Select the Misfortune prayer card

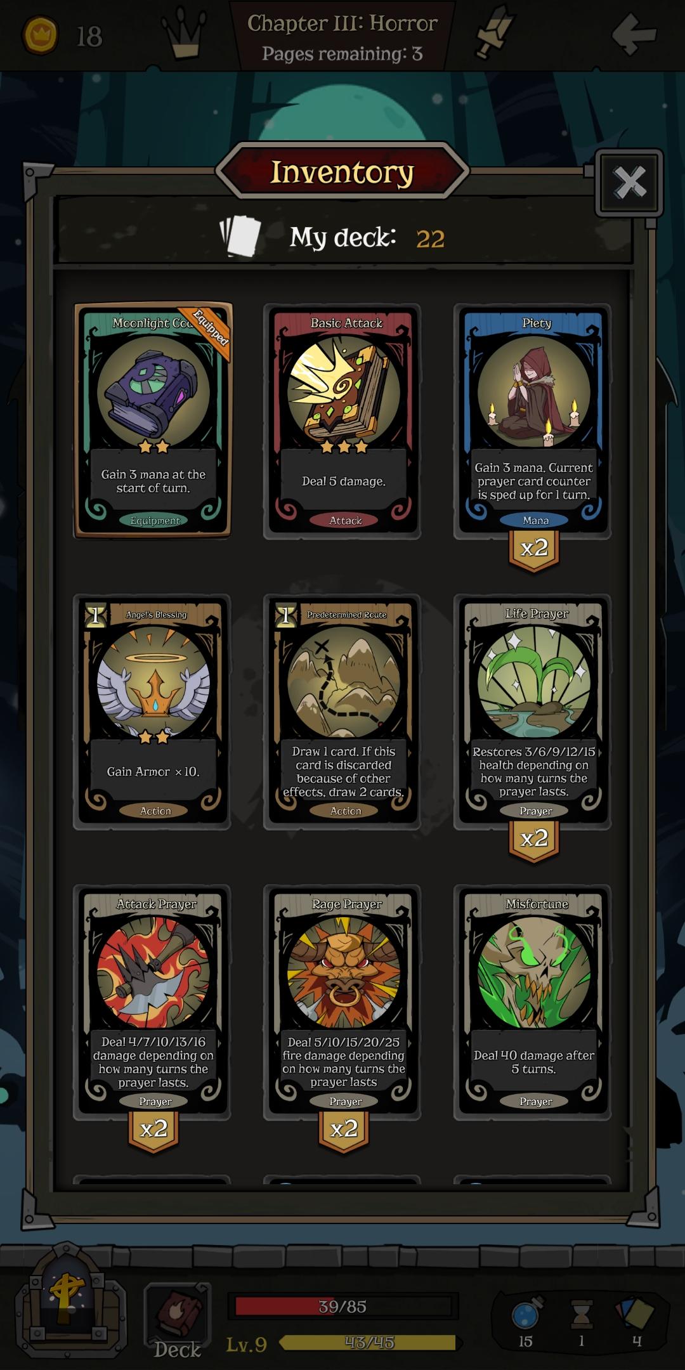click(x=533, y=1002)
